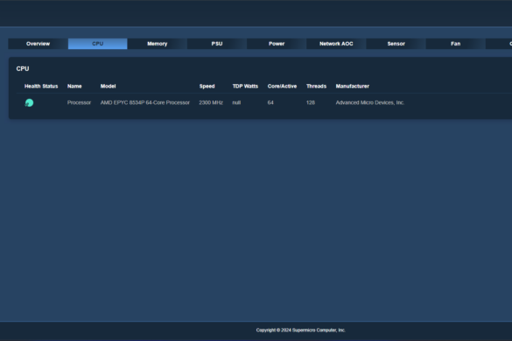The height and width of the screenshot is (341, 512).
Task: Click the TDP Watts column header
Action: click(245, 87)
